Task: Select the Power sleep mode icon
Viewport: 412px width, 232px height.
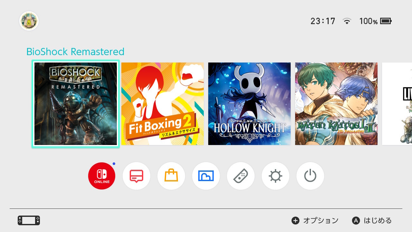Action: click(x=310, y=176)
